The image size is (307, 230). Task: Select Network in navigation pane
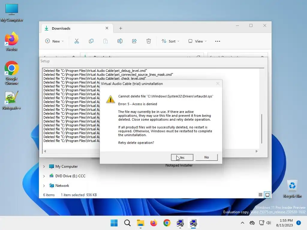[59, 186]
